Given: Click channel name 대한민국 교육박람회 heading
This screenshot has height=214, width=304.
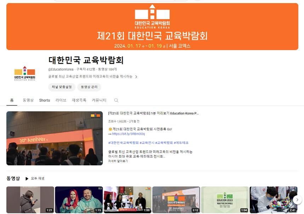Looking at the screenshot, I should [x=86, y=60].
